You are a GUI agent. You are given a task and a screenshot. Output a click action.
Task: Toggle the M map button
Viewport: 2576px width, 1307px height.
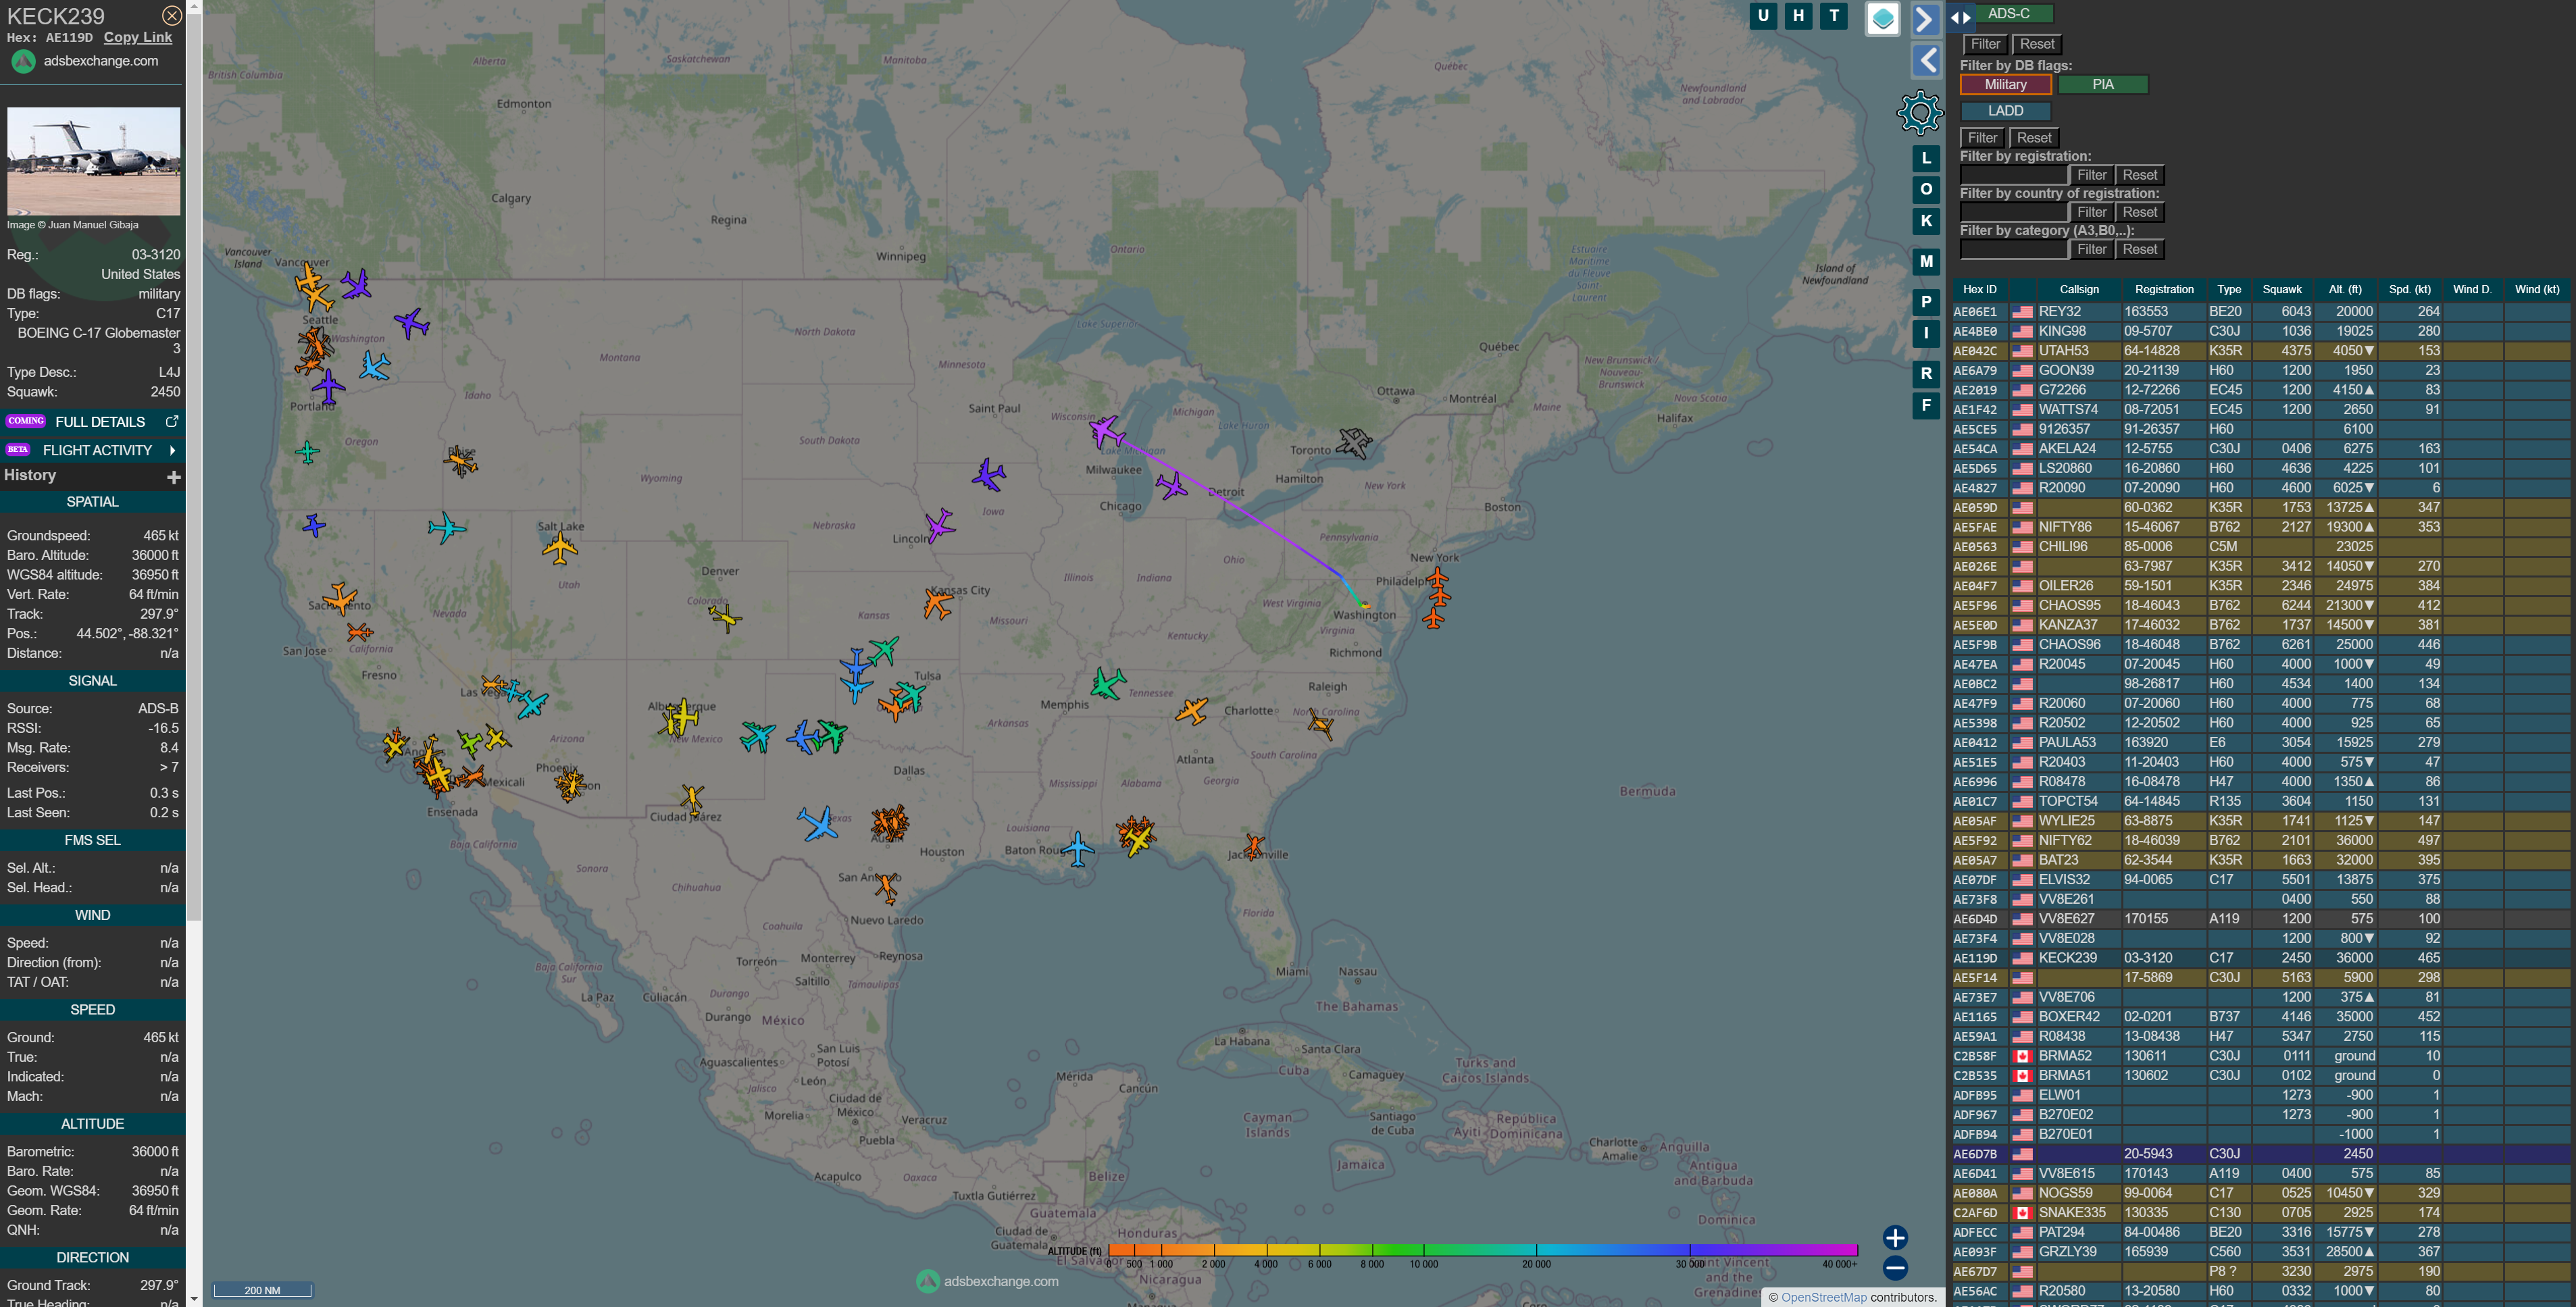click(x=1926, y=261)
